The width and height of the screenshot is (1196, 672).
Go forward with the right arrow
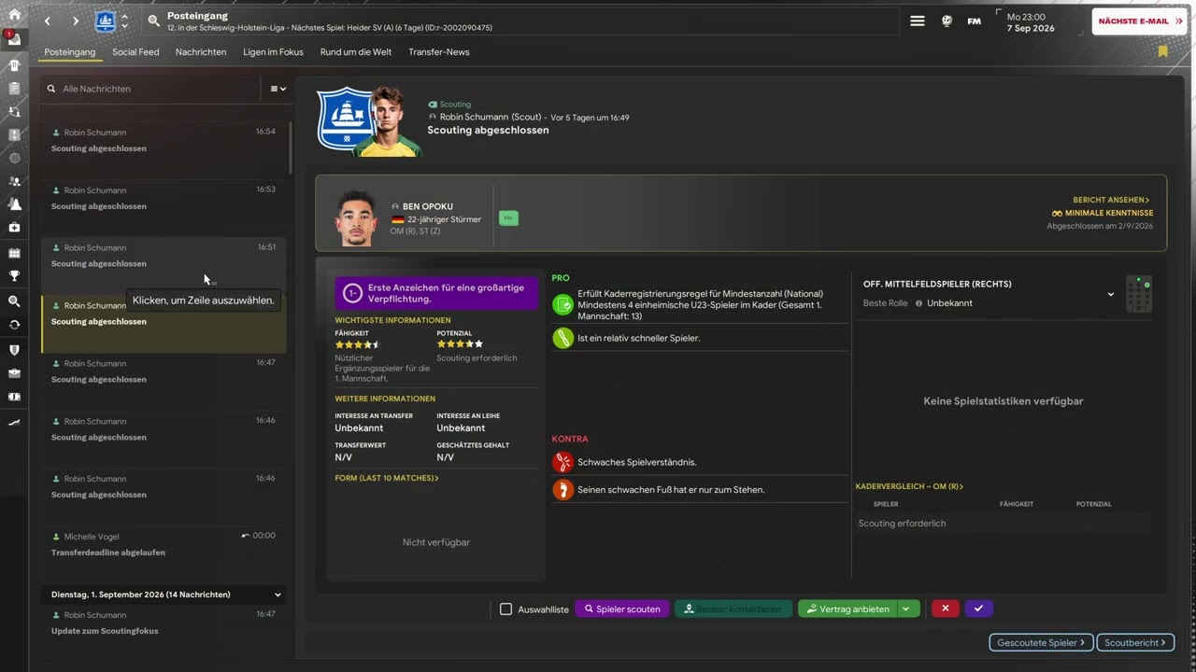tap(76, 21)
